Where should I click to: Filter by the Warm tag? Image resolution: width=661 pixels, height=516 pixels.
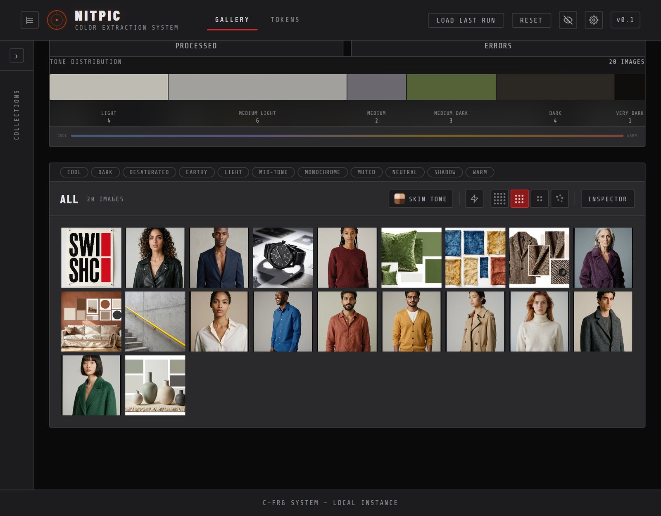(x=480, y=172)
